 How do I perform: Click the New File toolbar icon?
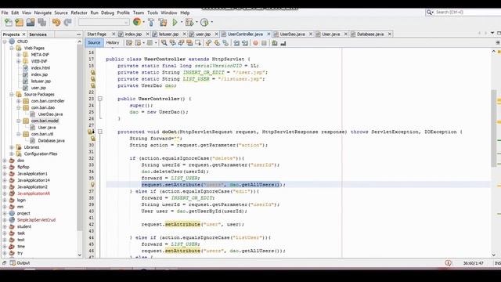click(9, 22)
